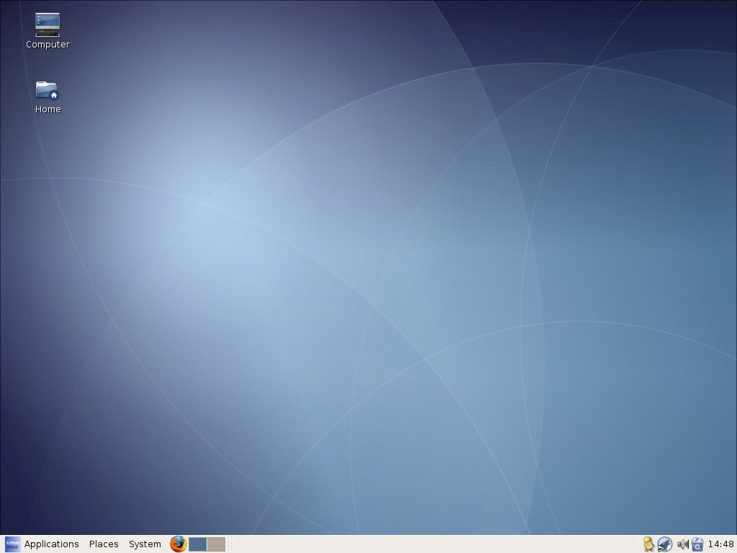Open the volume control speaker icon
This screenshot has width=737, height=553.
[x=682, y=544]
